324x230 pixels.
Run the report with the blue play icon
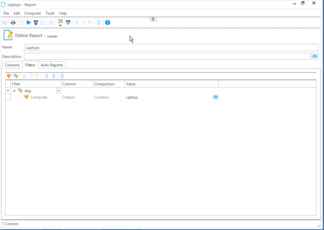(29, 23)
